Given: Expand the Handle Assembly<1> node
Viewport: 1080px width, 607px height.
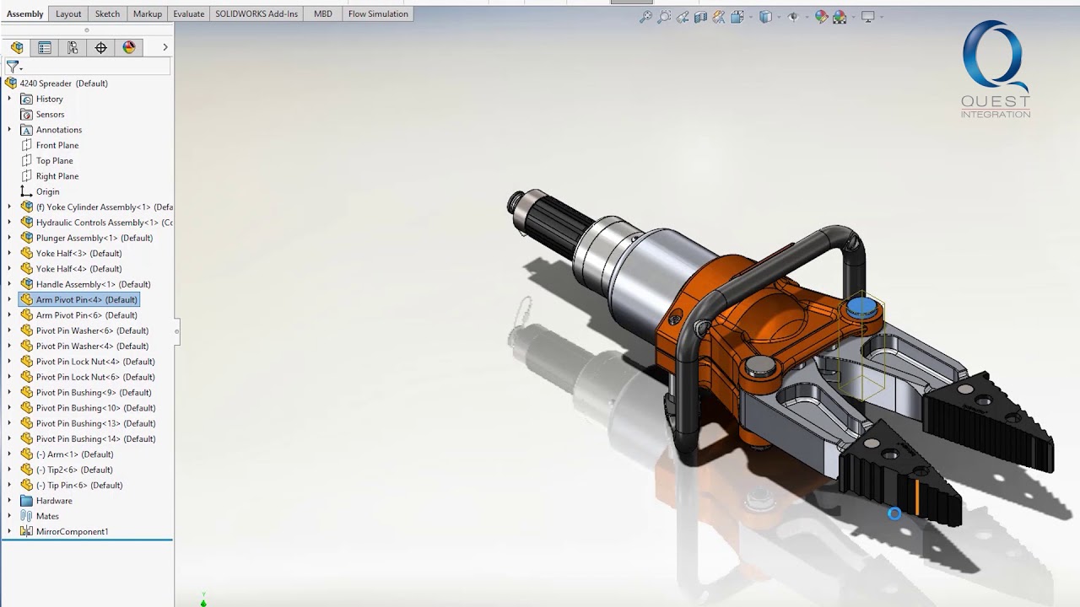Looking at the screenshot, I should pos(9,284).
